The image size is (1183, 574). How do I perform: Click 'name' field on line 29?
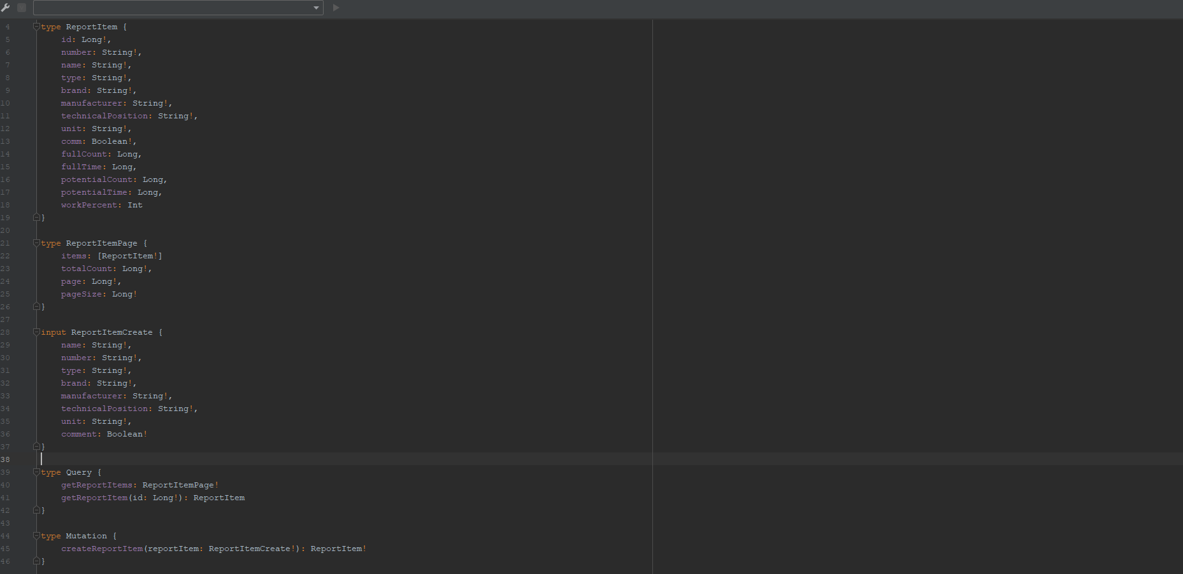(71, 345)
